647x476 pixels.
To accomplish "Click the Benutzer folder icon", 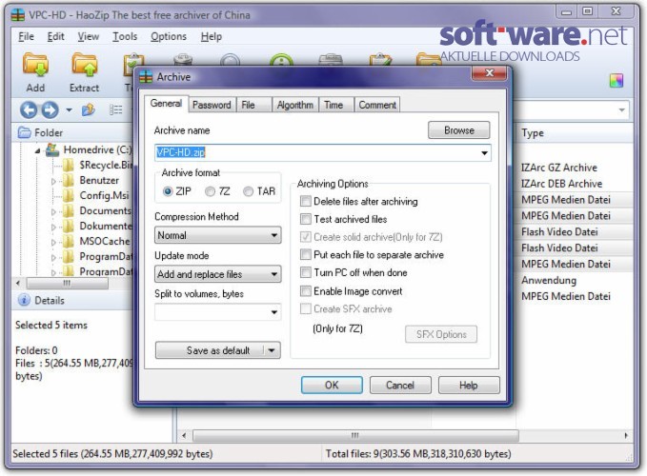I will tap(68, 181).
